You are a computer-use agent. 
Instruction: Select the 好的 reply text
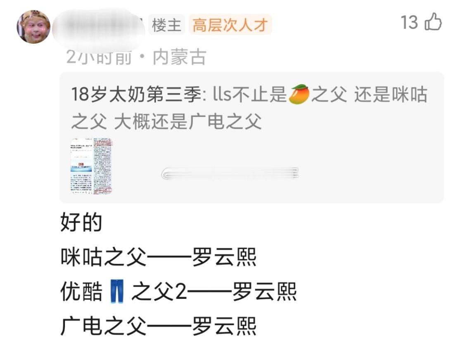click(81, 222)
